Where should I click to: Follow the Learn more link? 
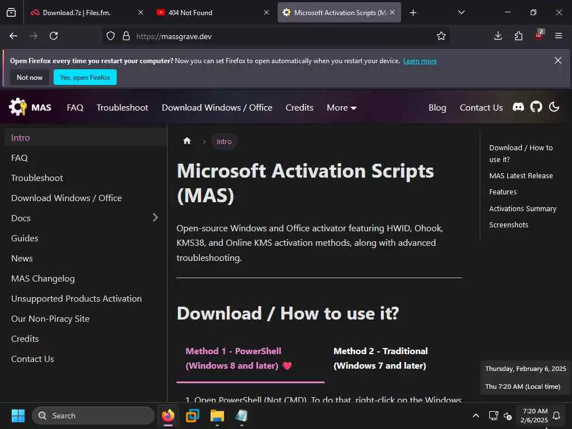420,61
